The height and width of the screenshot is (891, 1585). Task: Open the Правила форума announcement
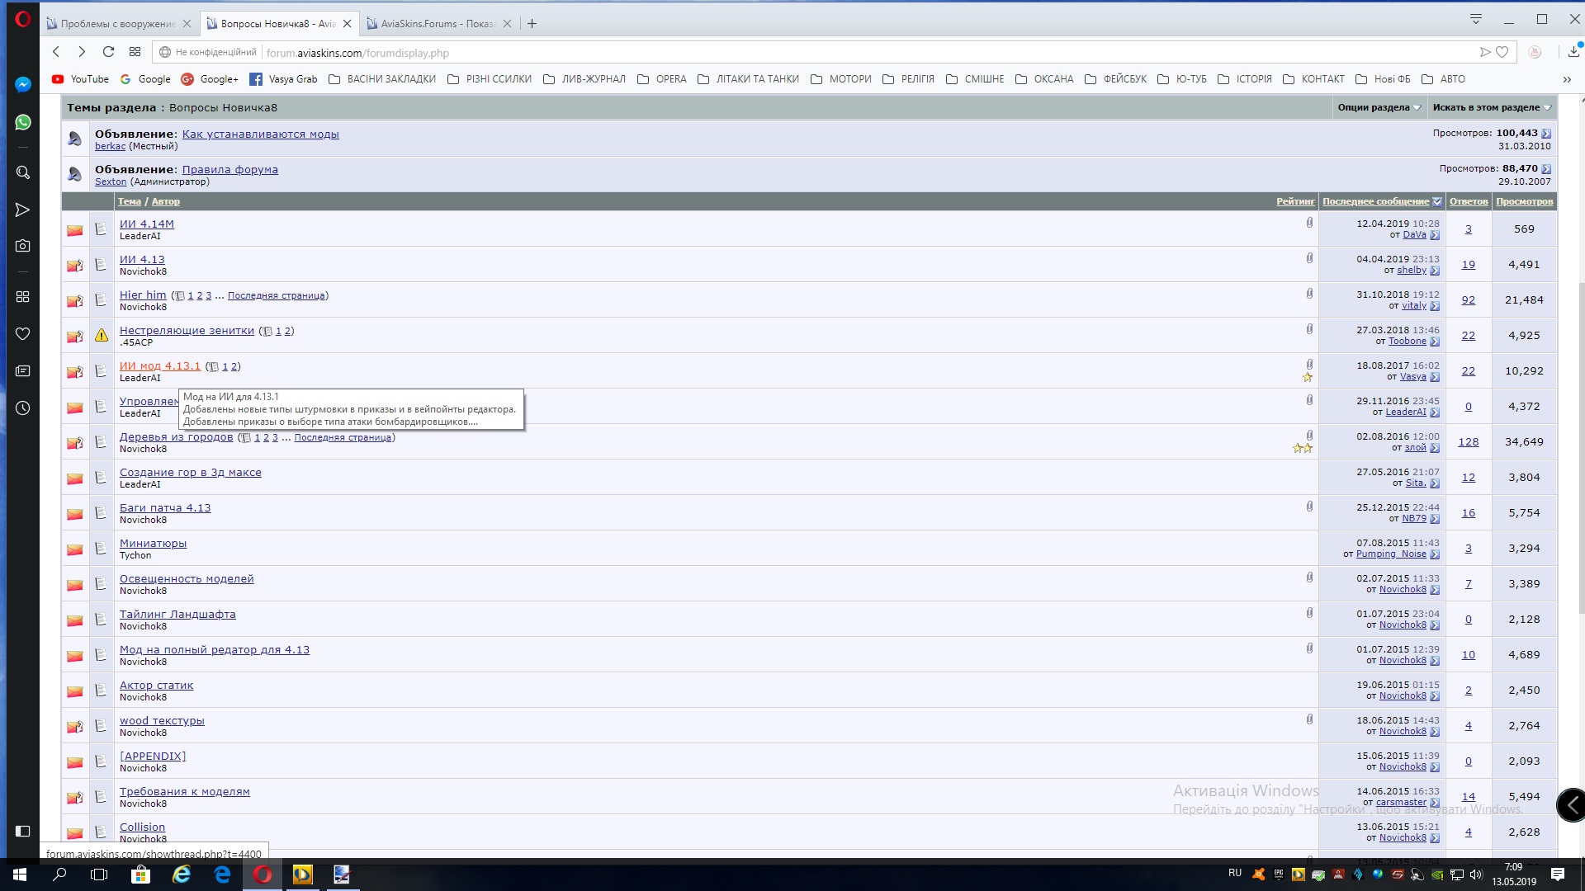tap(229, 169)
